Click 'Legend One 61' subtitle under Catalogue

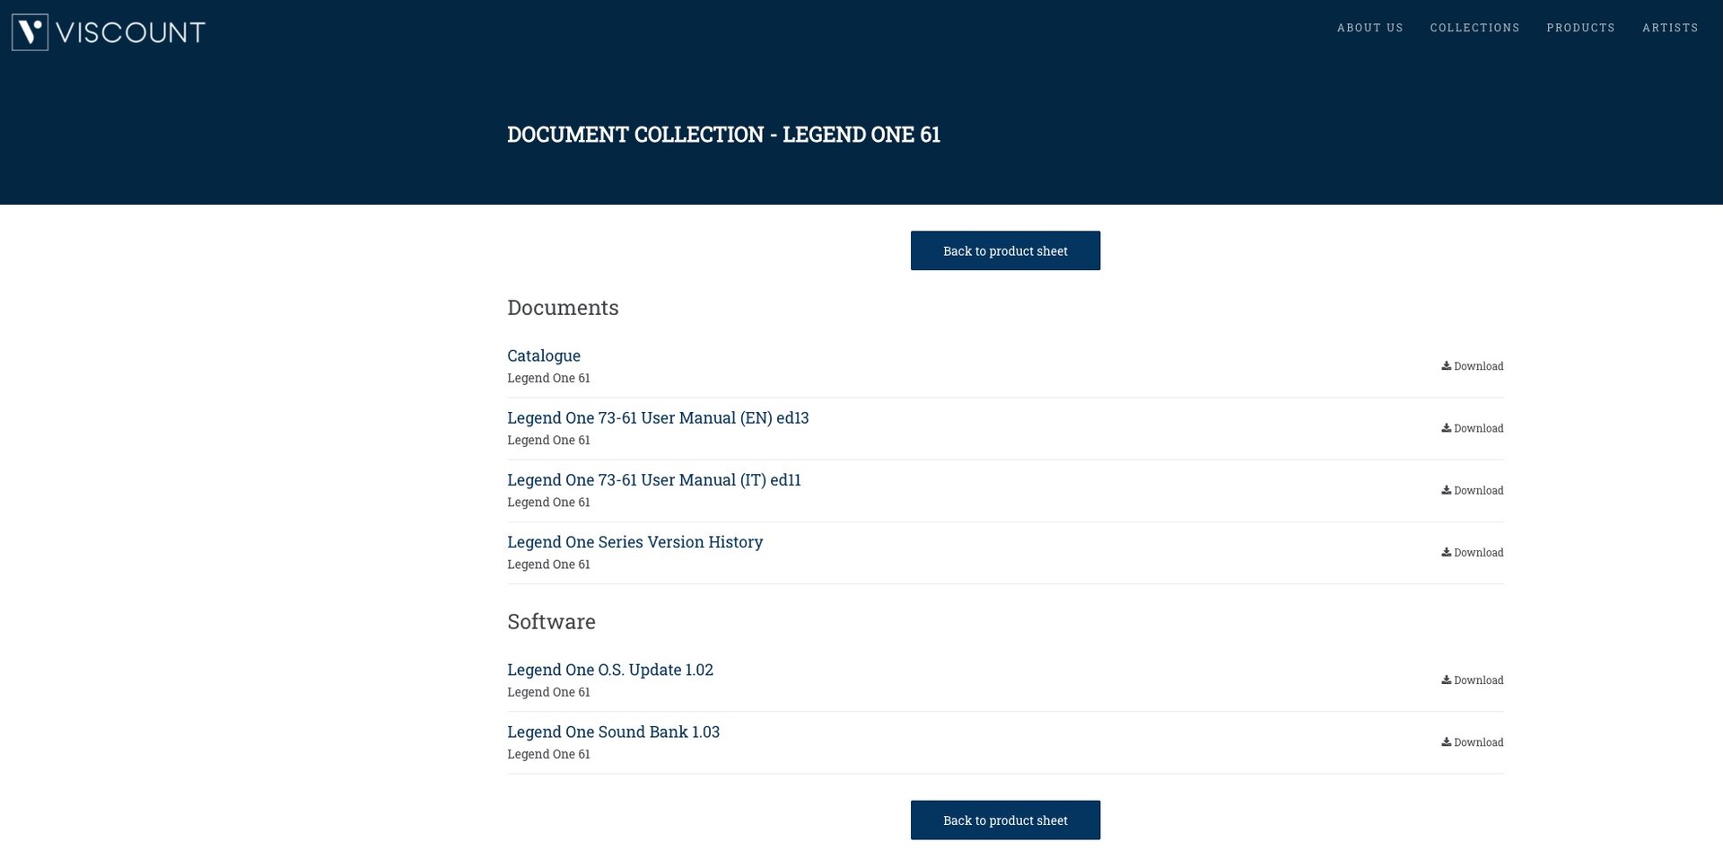[548, 378]
